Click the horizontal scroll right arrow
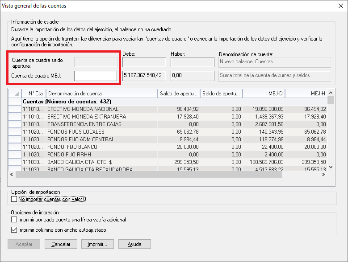 pos(323,174)
